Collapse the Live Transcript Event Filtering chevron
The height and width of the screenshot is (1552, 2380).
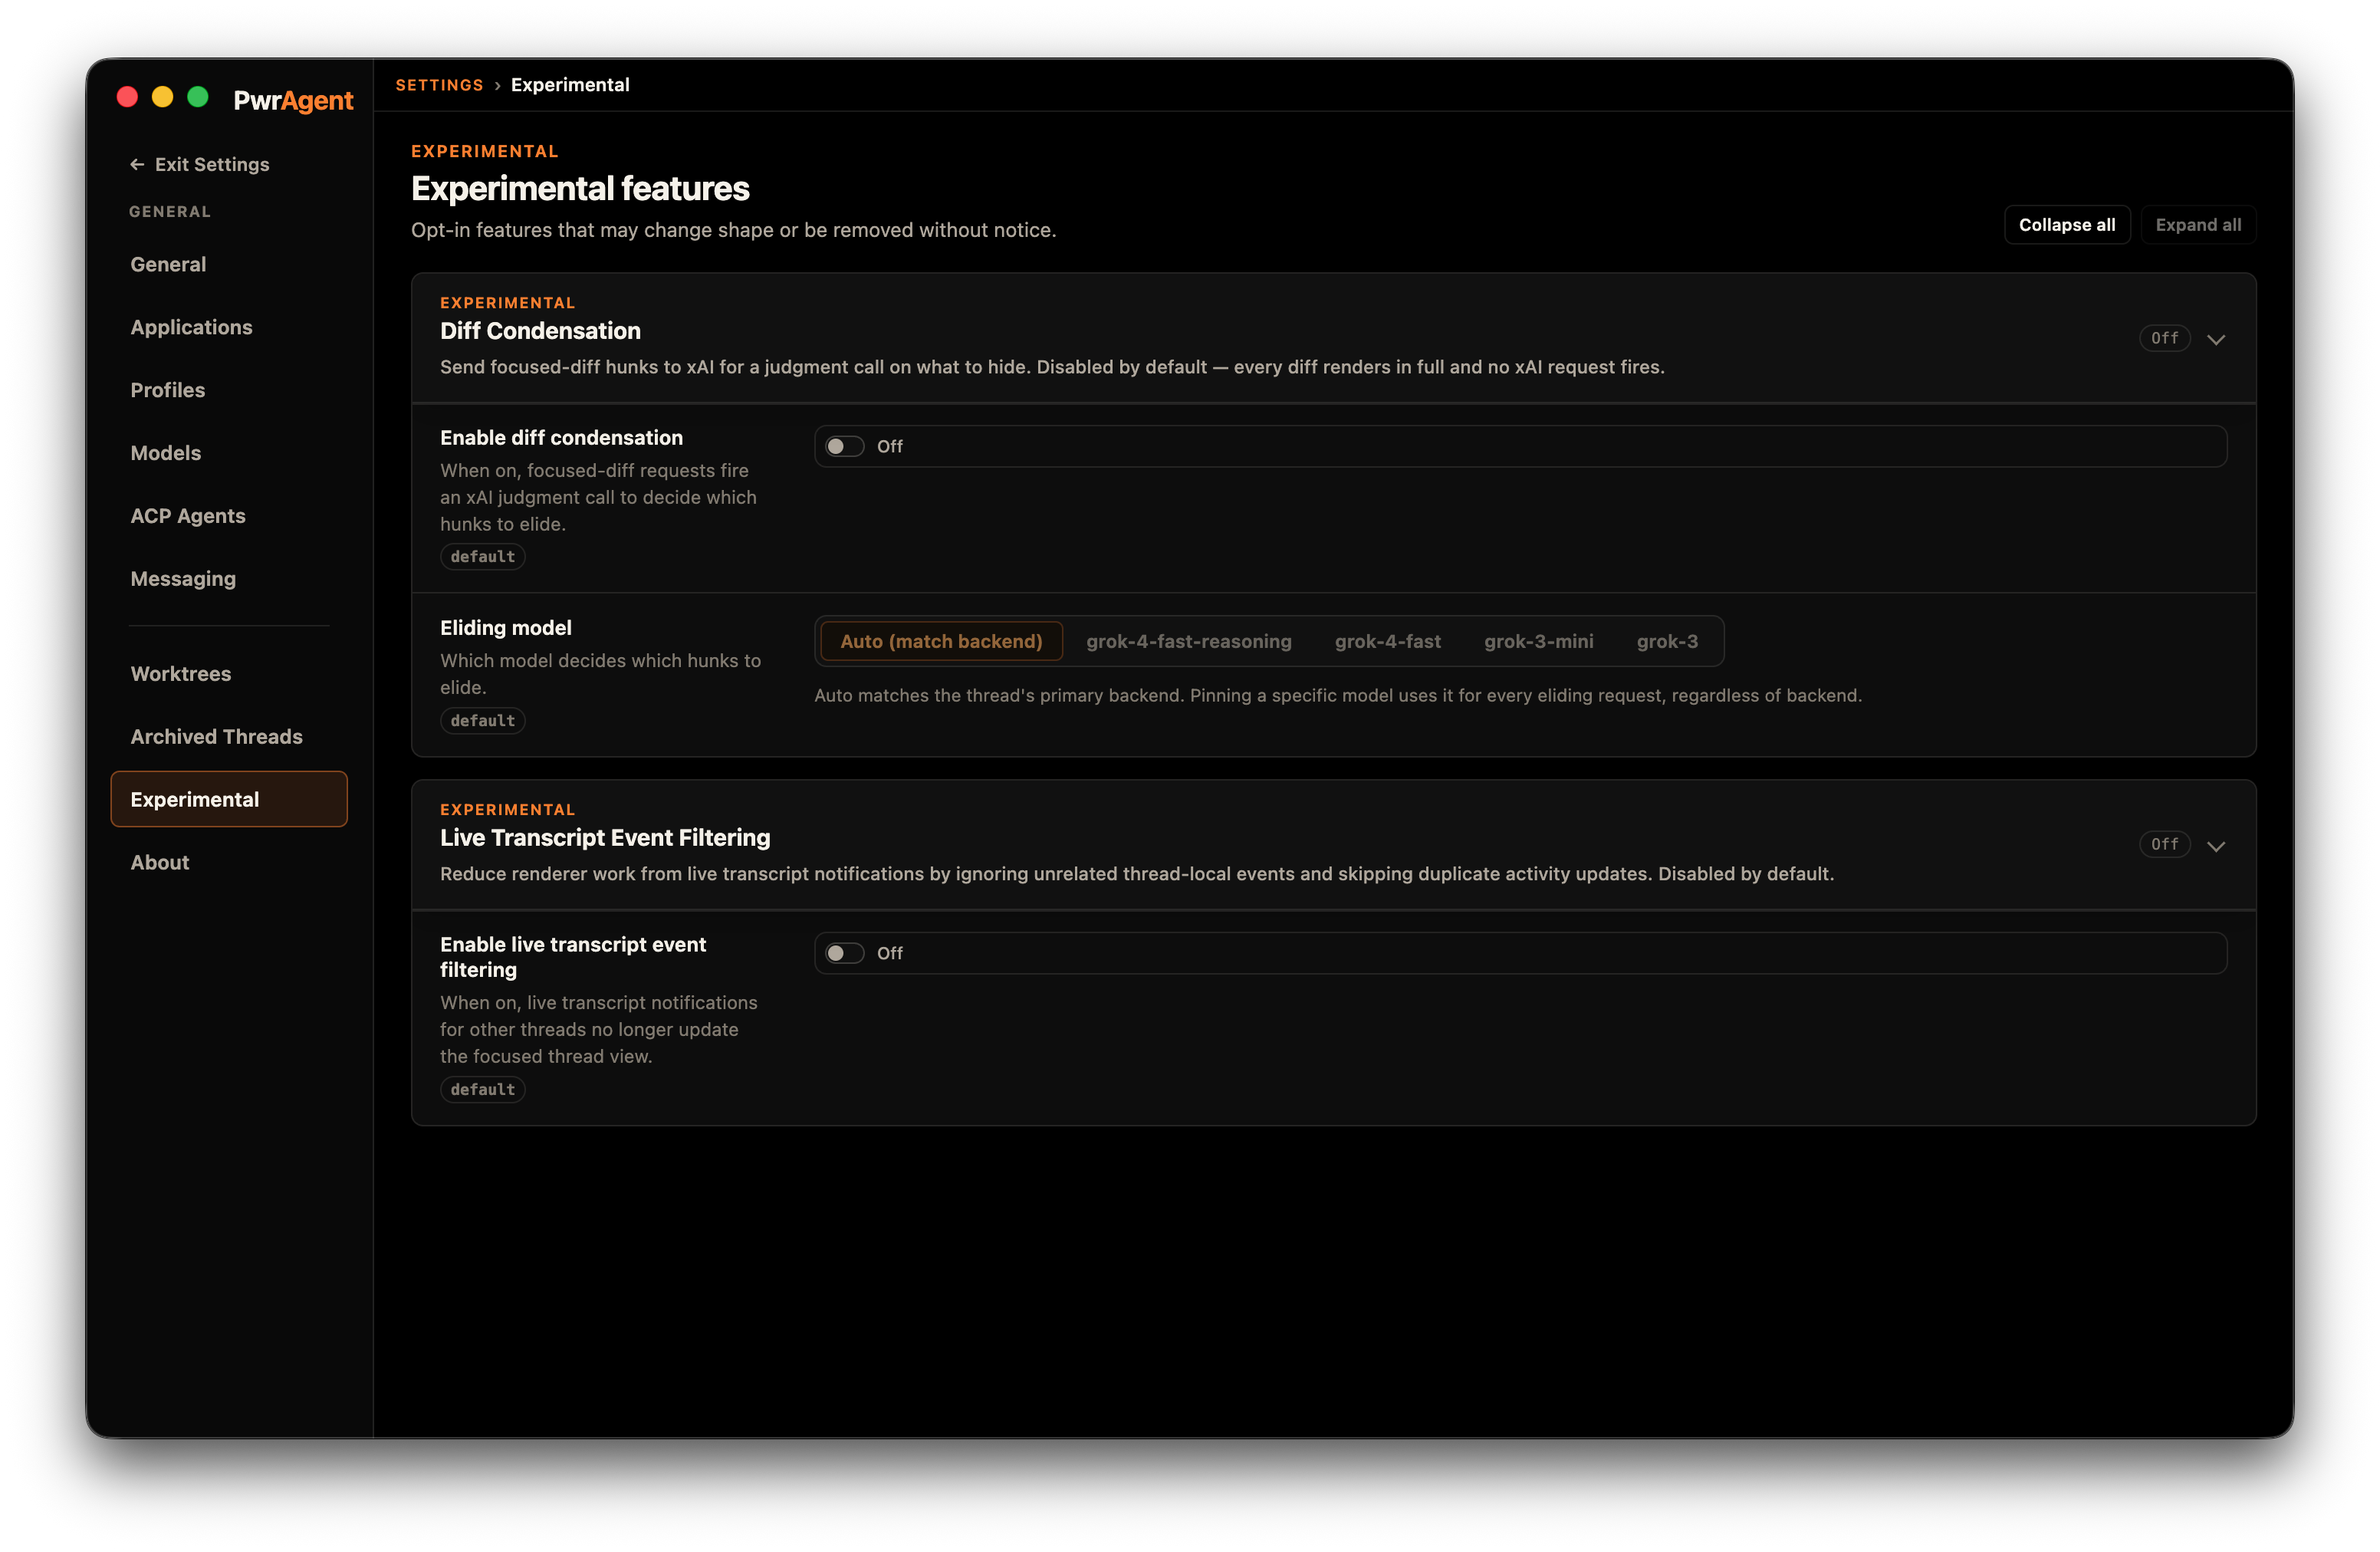tap(2216, 846)
